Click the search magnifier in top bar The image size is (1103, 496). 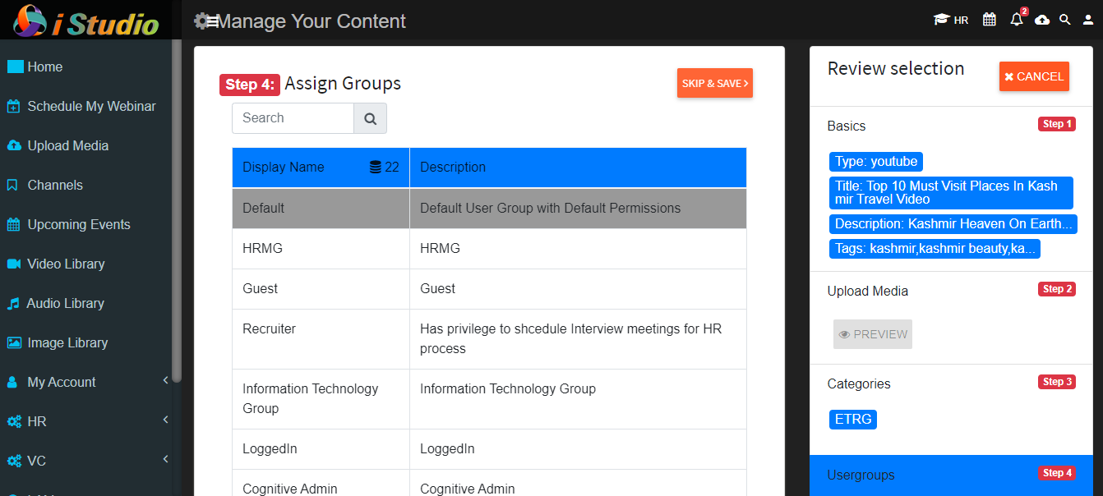[1065, 20]
